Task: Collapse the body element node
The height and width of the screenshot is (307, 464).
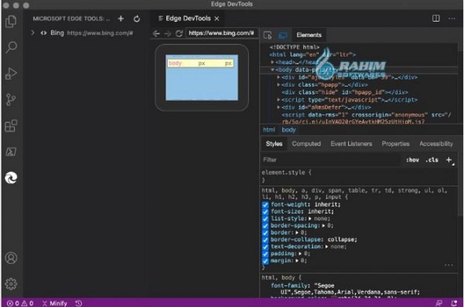Action: point(272,70)
